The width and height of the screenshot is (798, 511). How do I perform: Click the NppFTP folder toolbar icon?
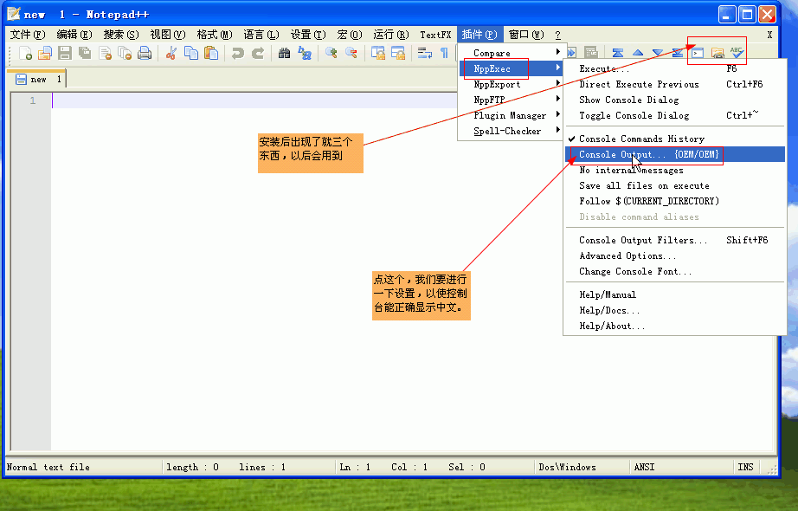coord(718,53)
